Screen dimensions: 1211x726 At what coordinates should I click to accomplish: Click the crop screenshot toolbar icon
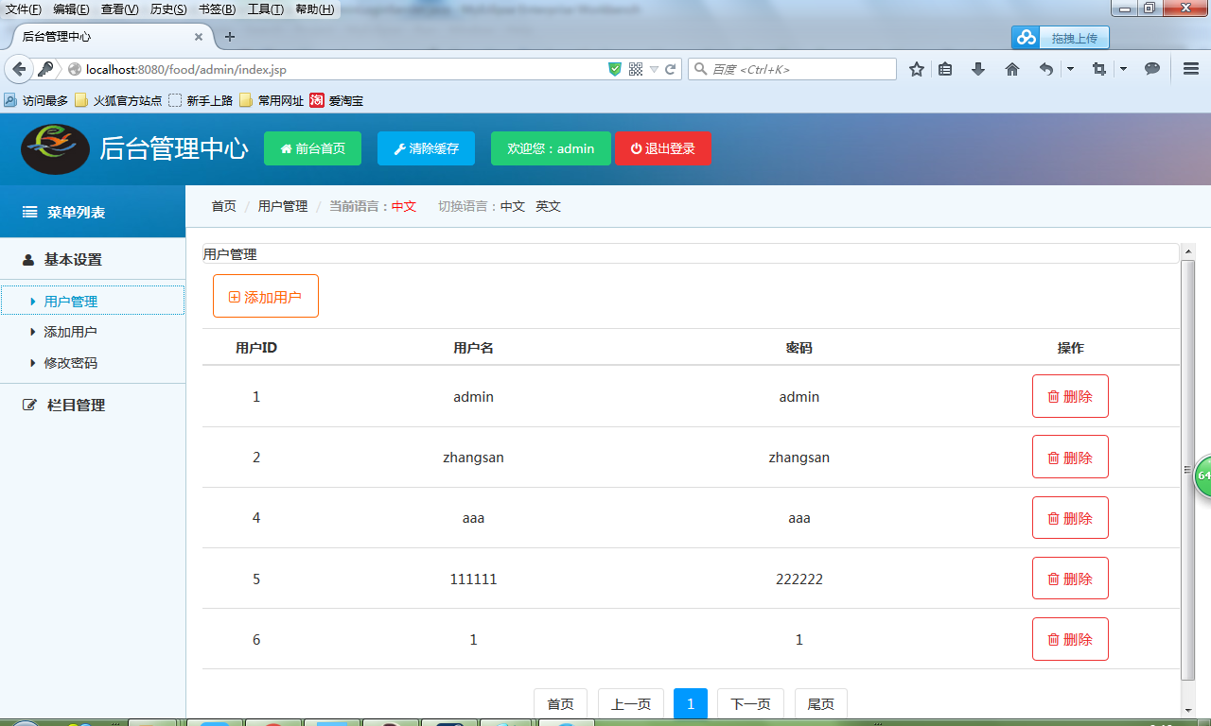[x=1098, y=69]
